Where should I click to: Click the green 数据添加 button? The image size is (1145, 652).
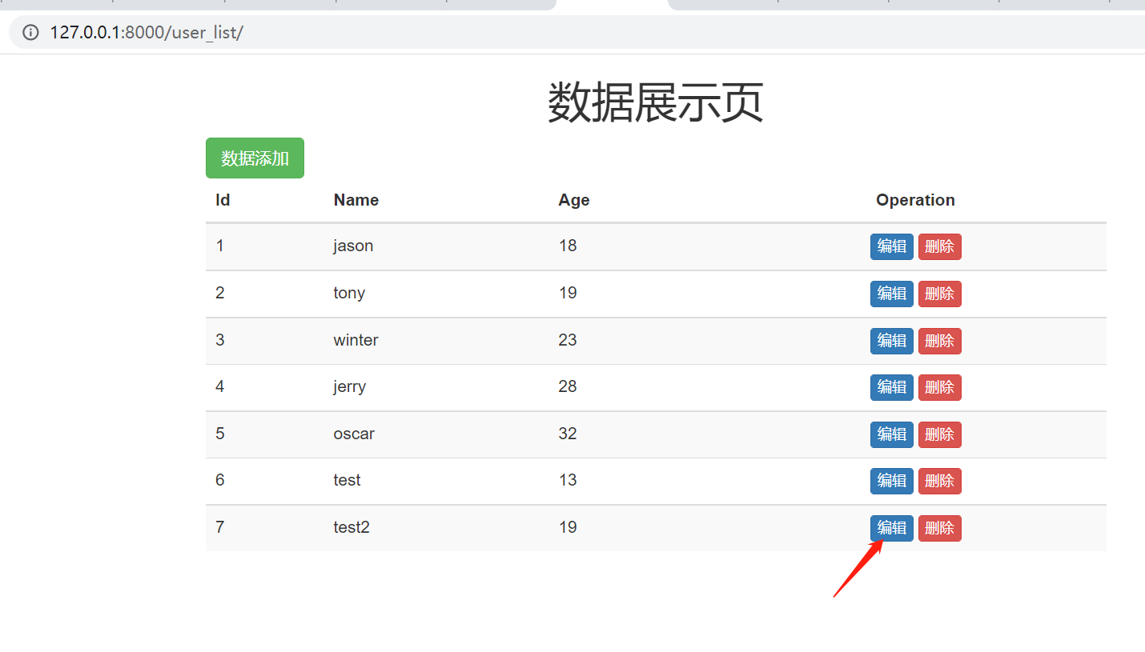[x=255, y=158]
